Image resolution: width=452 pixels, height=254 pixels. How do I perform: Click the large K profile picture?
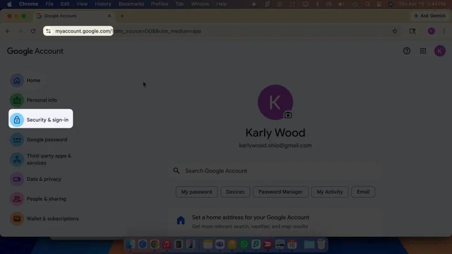(275, 102)
